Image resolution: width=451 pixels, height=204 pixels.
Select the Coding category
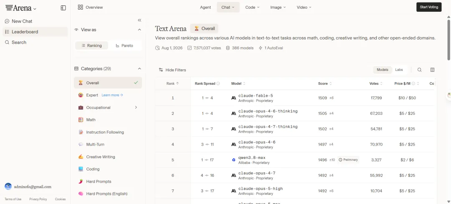tap(108, 169)
